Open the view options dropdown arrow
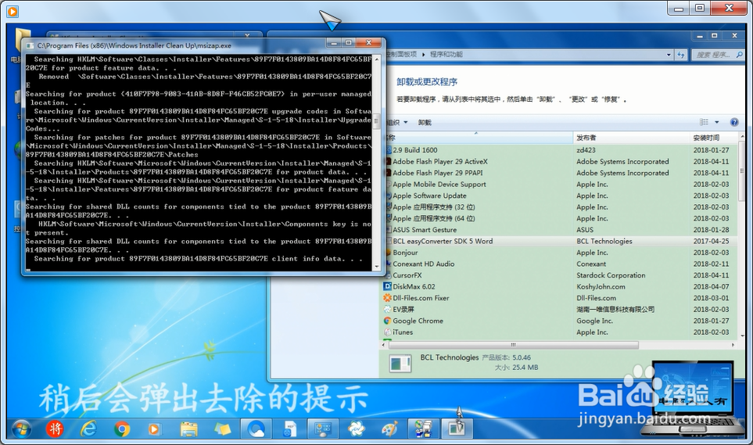Screen dimensions: 753x445 [717, 122]
